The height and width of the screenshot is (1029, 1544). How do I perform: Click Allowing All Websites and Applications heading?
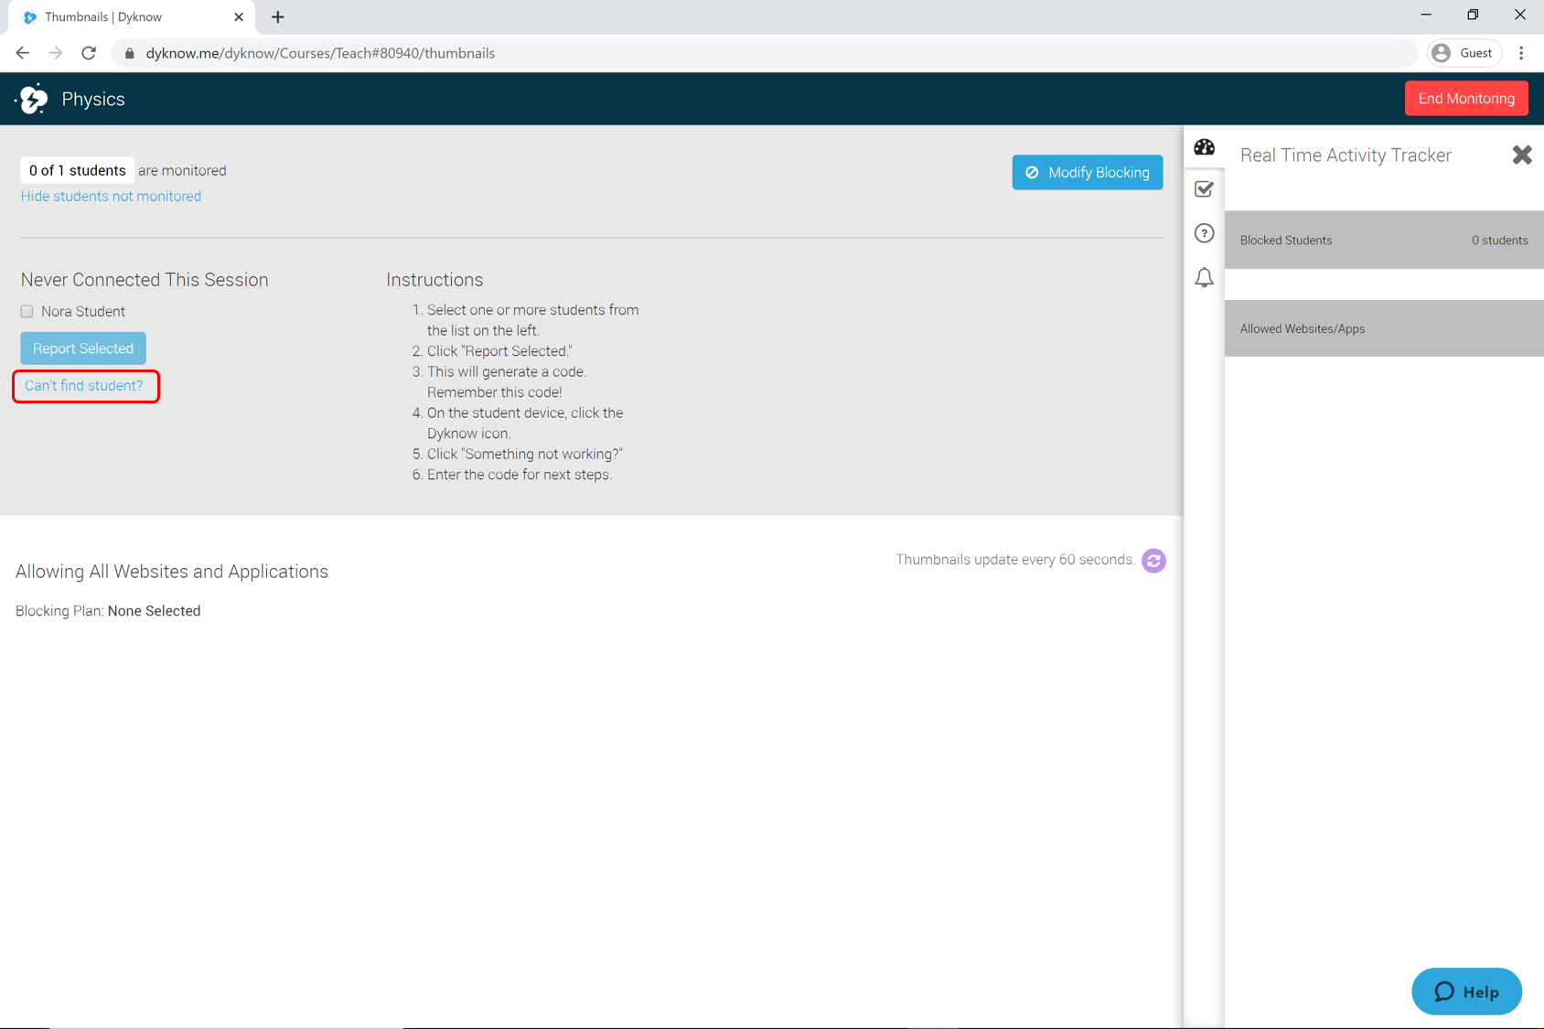coord(172,572)
